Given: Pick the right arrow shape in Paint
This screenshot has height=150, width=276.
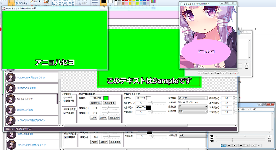Looking at the screenshot, I should (x=67, y=3).
